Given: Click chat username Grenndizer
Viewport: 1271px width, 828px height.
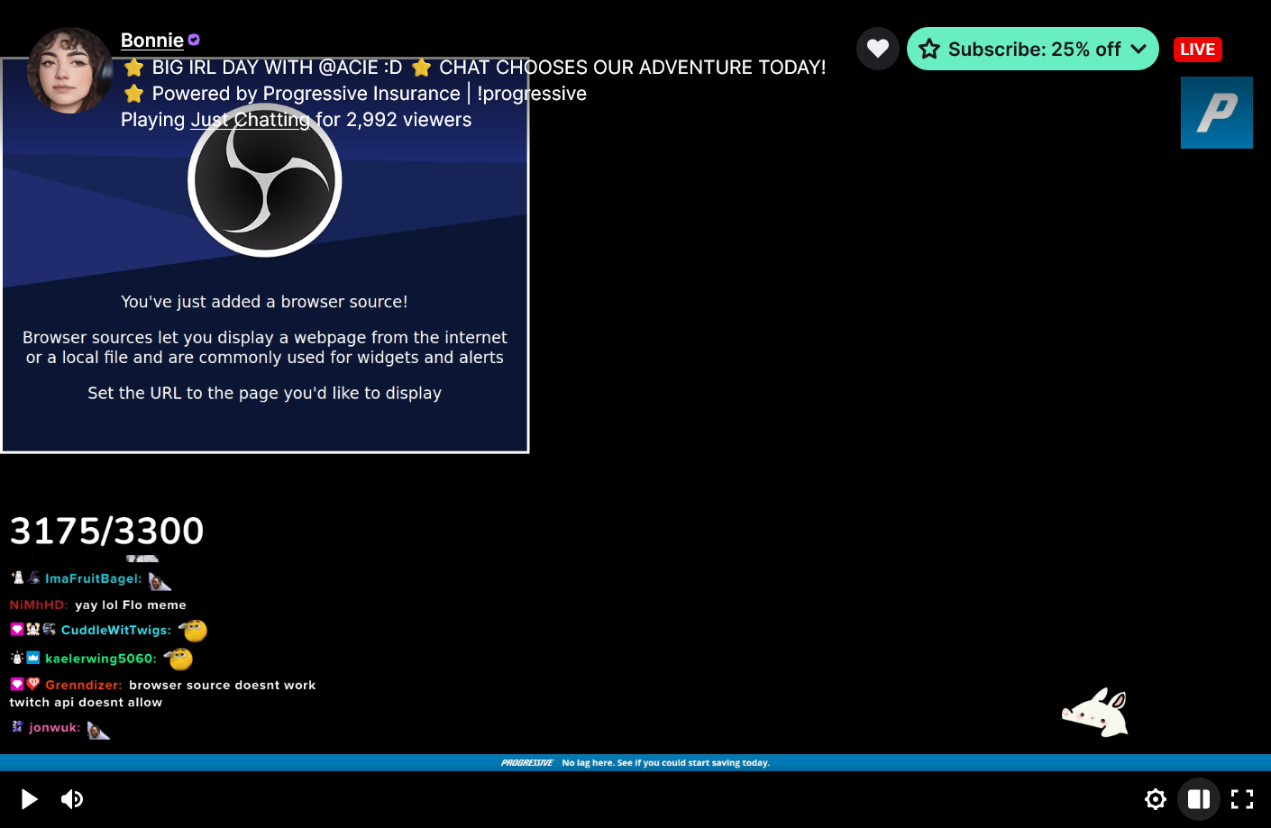Looking at the screenshot, I should tap(84, 685).
